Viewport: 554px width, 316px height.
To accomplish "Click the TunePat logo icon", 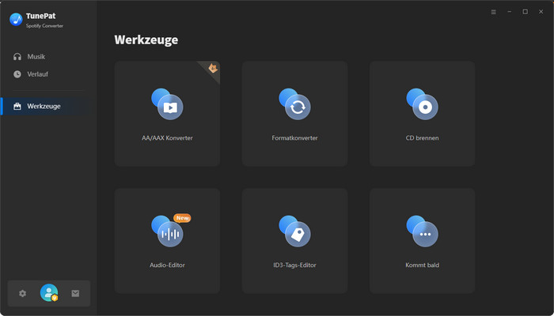I will (x=16, y=20).
